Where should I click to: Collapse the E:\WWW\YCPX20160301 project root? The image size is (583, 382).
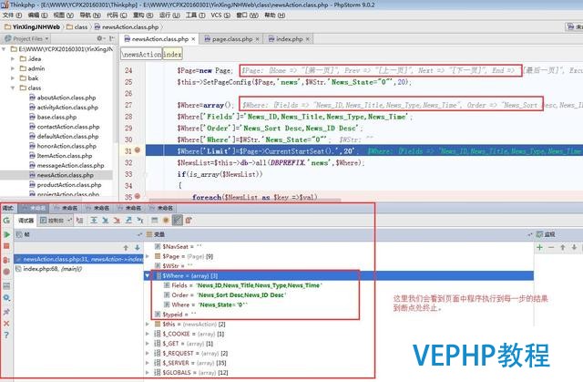[x=4, y=49]
